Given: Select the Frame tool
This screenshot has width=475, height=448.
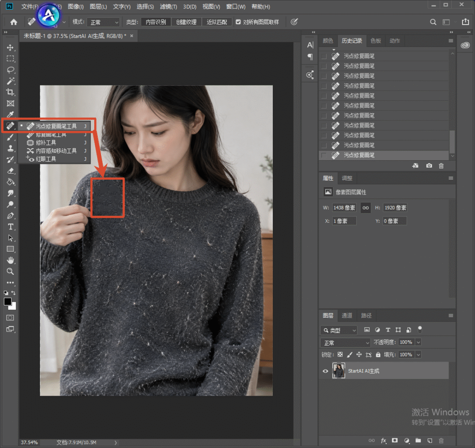Looking at the screenshot, I should tap(11, 104).
